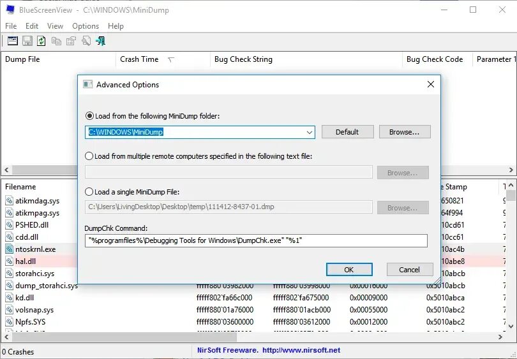The width and height of the screenshot is (517, 359).
Task: Click the Default button
Action: point(347,132)
